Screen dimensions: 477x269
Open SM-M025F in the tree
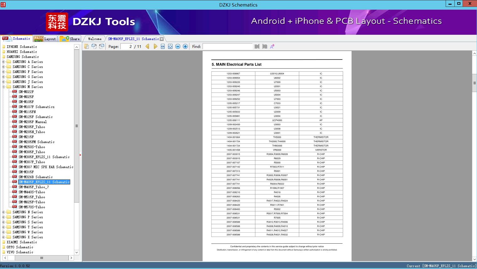pyautogui.click(x=26, y=97)
